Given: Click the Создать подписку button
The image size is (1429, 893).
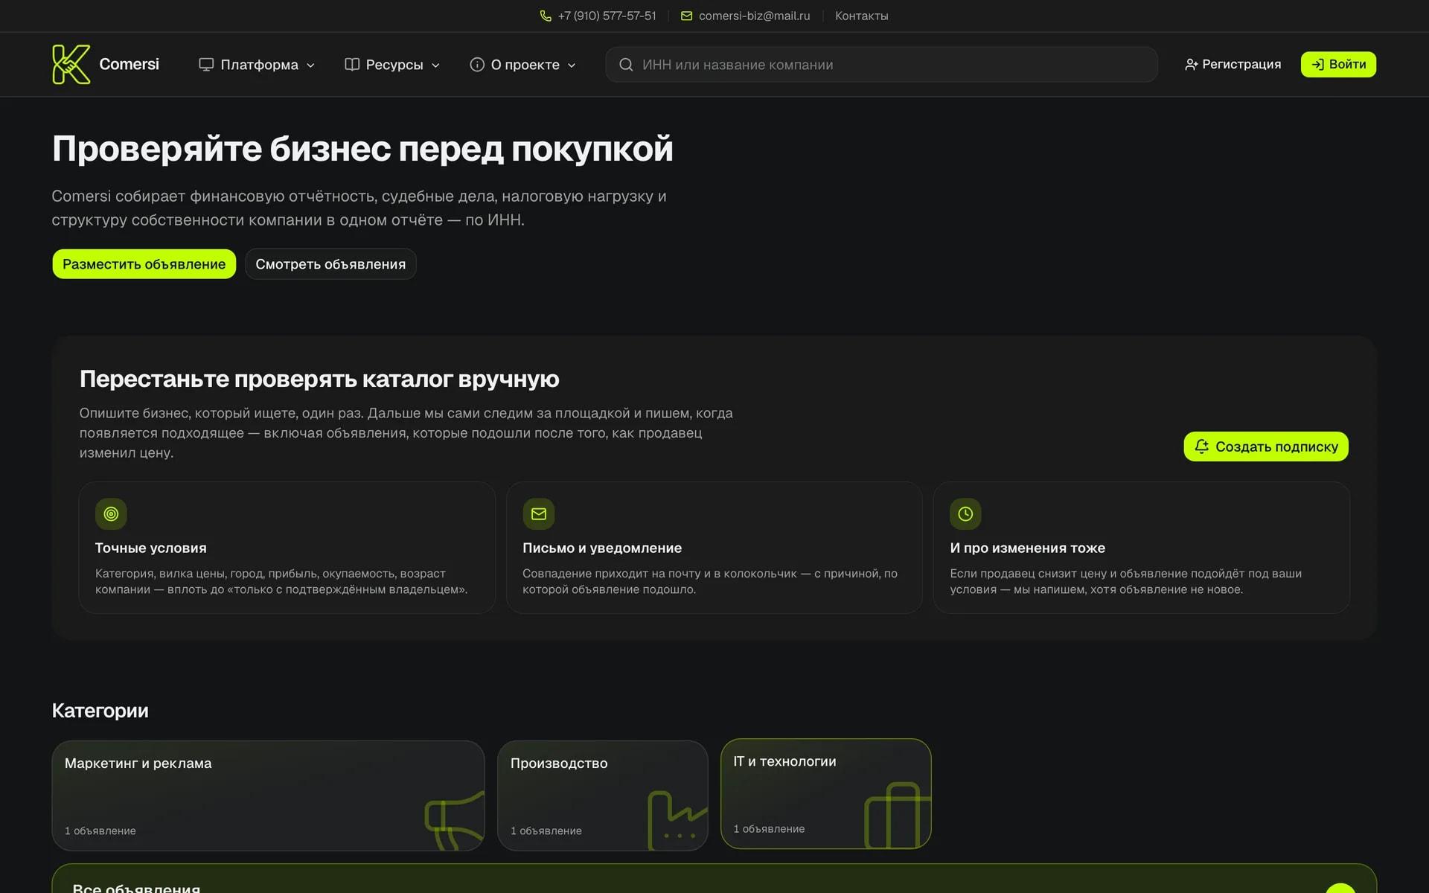Looking at the screenshot, I should (x=1265, y=446).
